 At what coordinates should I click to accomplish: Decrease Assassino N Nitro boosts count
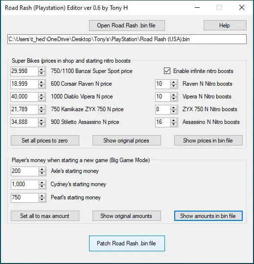174,124
